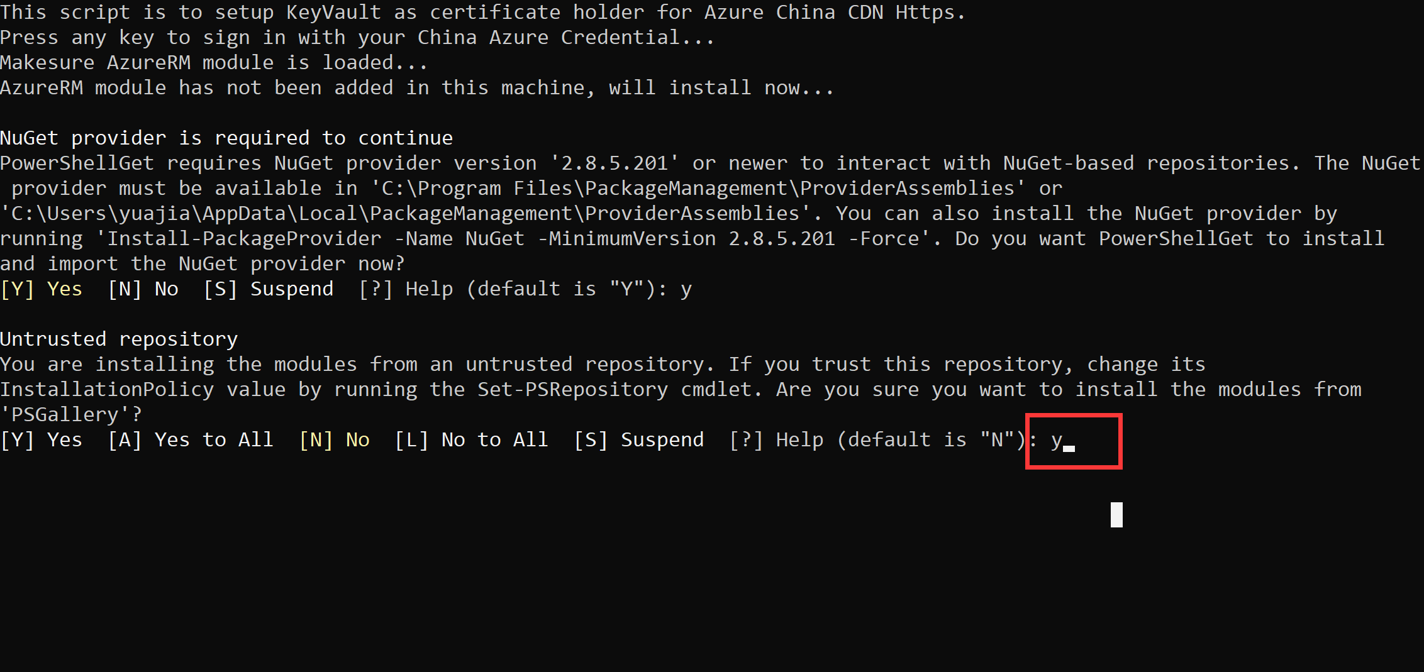The image size is (1424, 672).
Task: Select '[N] No' in the NuGet provider prompt
Action: pyautogui.click(x=143, y=289)
